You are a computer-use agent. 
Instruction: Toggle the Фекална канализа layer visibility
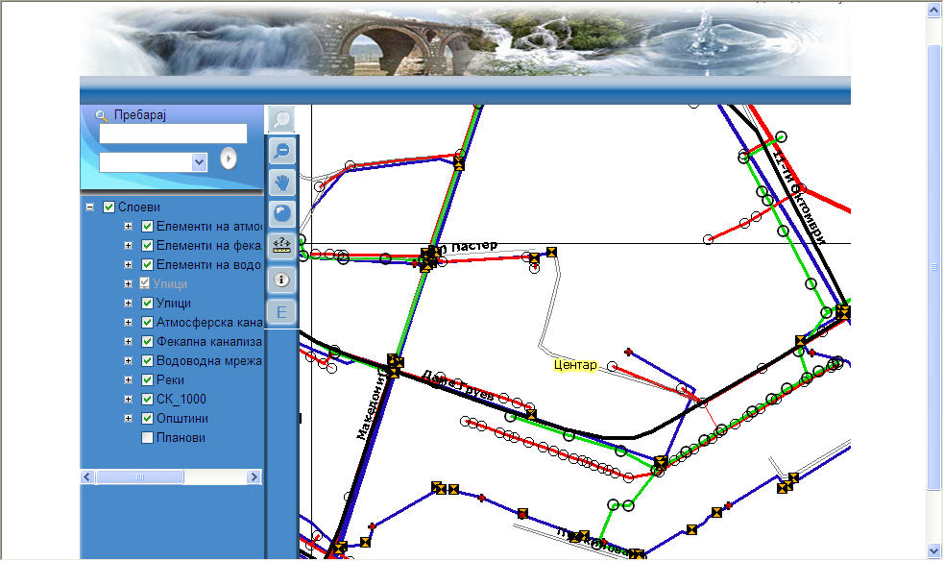click(x=147, y=341)
